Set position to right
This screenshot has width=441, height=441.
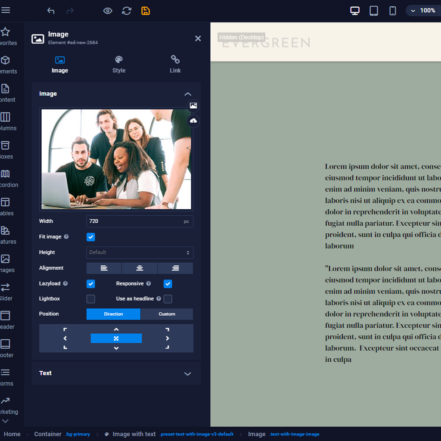tap(168, 339)
